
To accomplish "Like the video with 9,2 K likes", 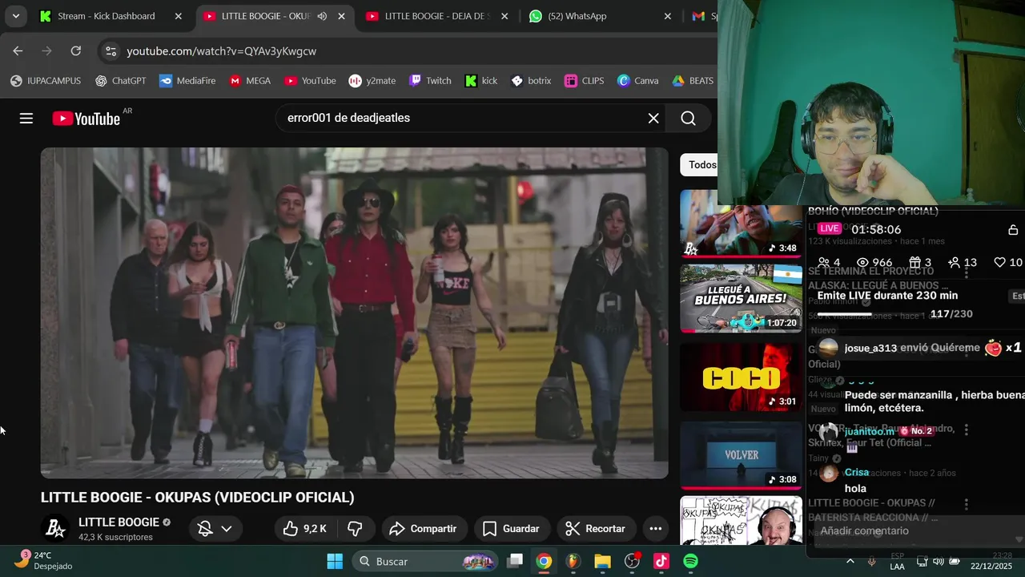I will pos(304,528).
